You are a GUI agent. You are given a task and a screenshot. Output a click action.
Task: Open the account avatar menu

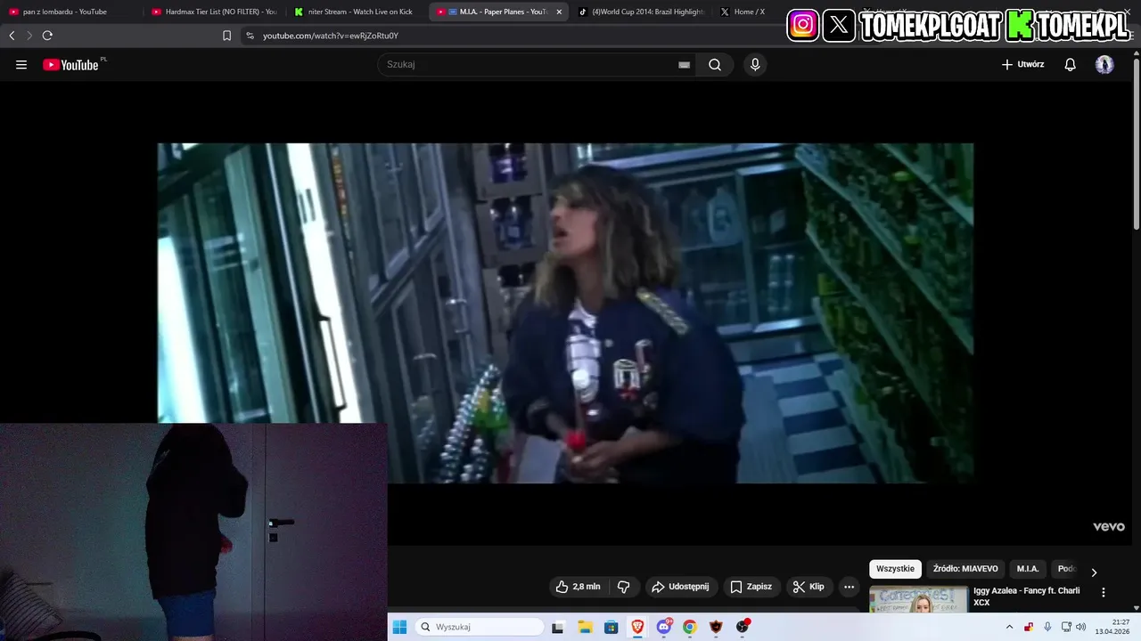(x=1104, y=65)
